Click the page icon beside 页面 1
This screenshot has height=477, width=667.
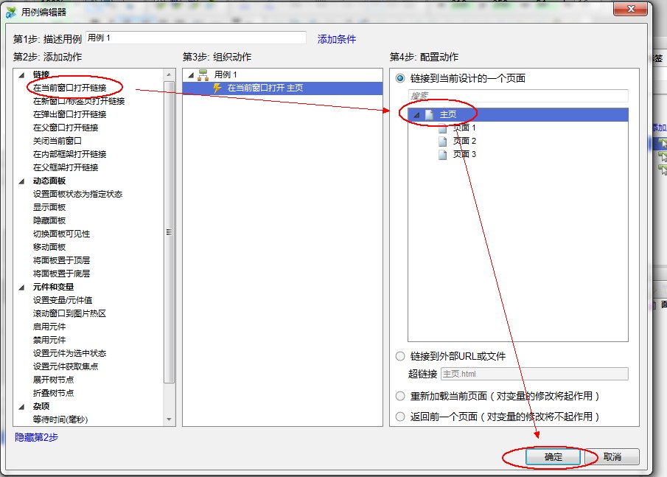[x=443, y=128]
